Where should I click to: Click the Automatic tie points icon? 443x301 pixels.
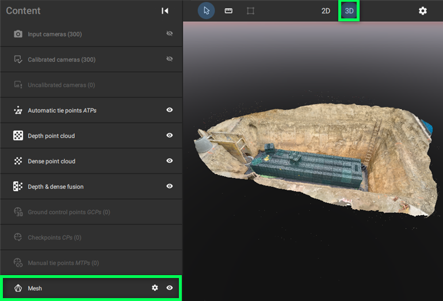18,111
